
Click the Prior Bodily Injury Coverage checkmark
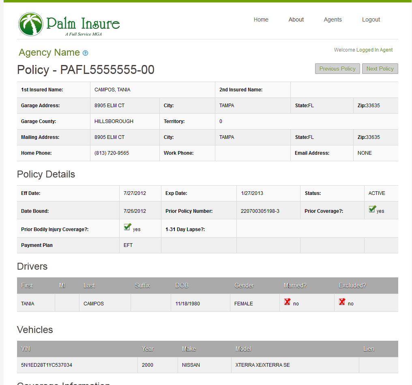tap(127, 227)
